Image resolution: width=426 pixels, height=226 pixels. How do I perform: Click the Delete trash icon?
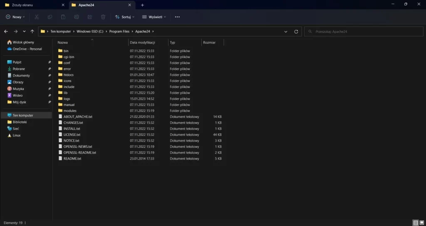tap(103, 17)
